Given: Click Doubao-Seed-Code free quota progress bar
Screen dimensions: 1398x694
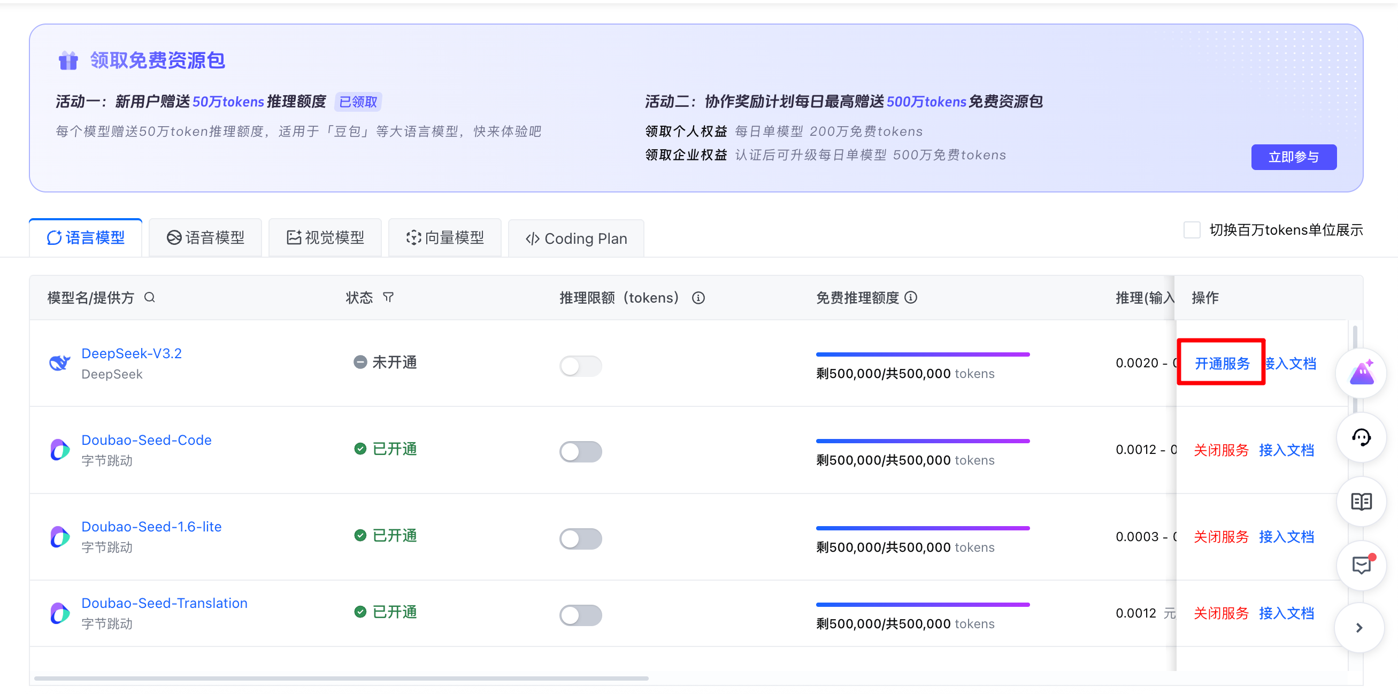Looking at the screenshot, I should (923, 441).
